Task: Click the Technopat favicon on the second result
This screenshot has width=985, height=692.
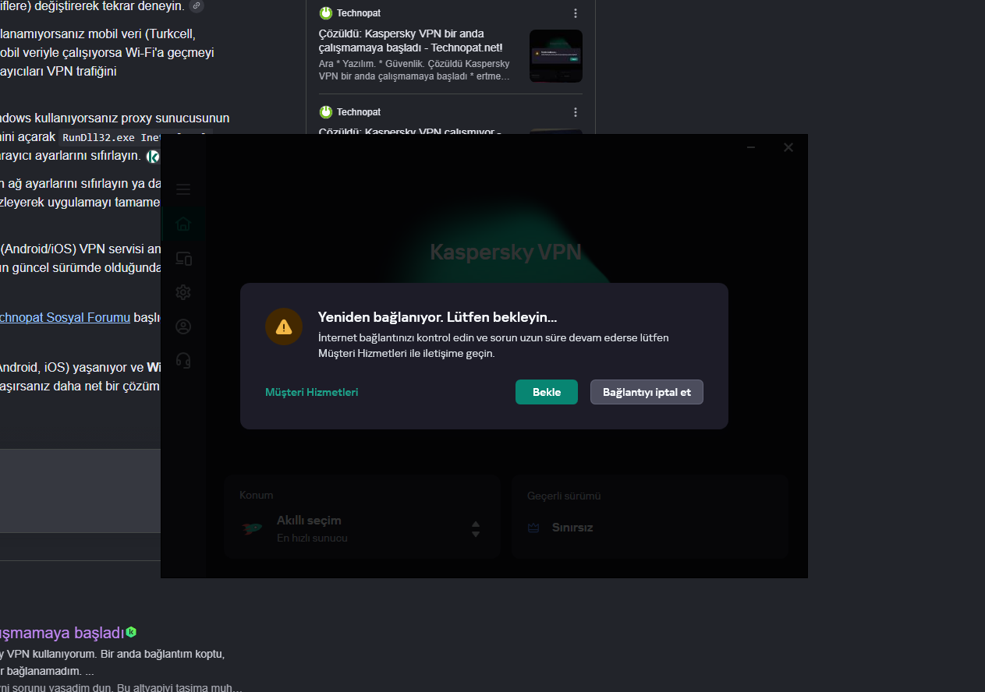Action: (326, 112)
